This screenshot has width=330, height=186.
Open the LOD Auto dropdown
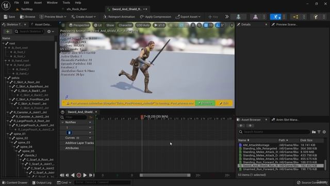tap(143, 25)
